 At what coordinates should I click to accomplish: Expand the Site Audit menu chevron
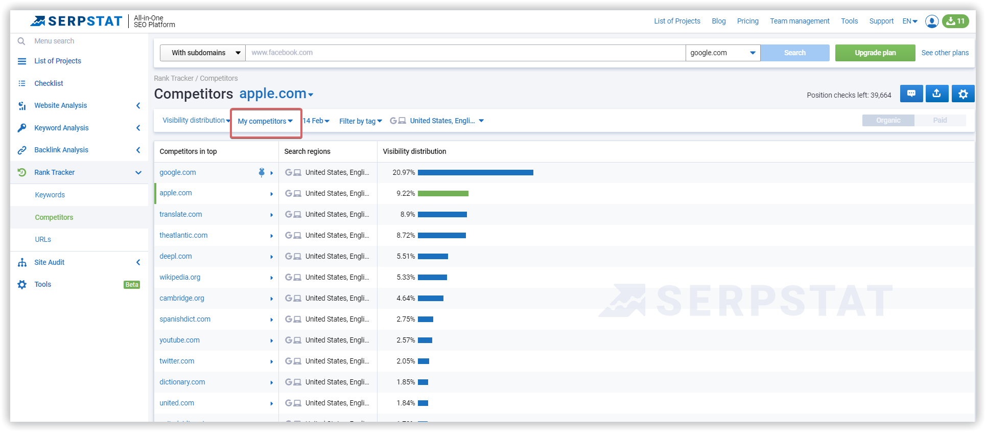[x=138, y=262]
